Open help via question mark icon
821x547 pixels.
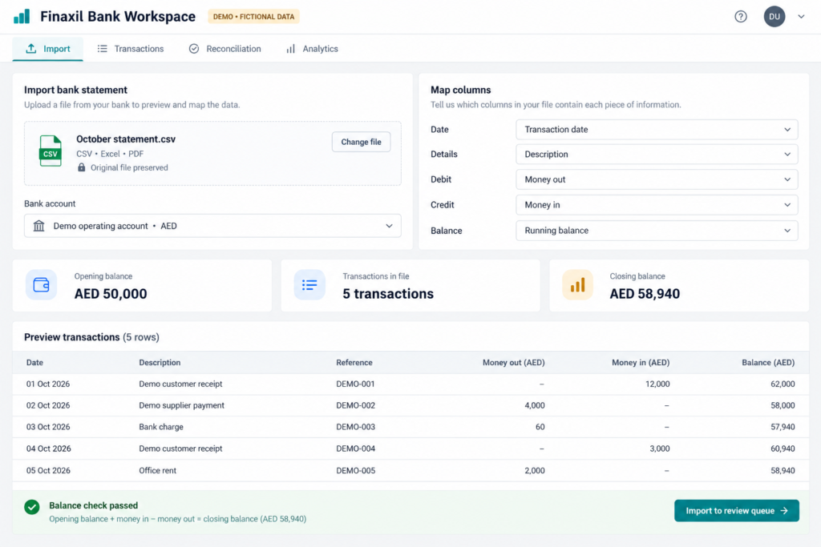[x=740, y=17]
